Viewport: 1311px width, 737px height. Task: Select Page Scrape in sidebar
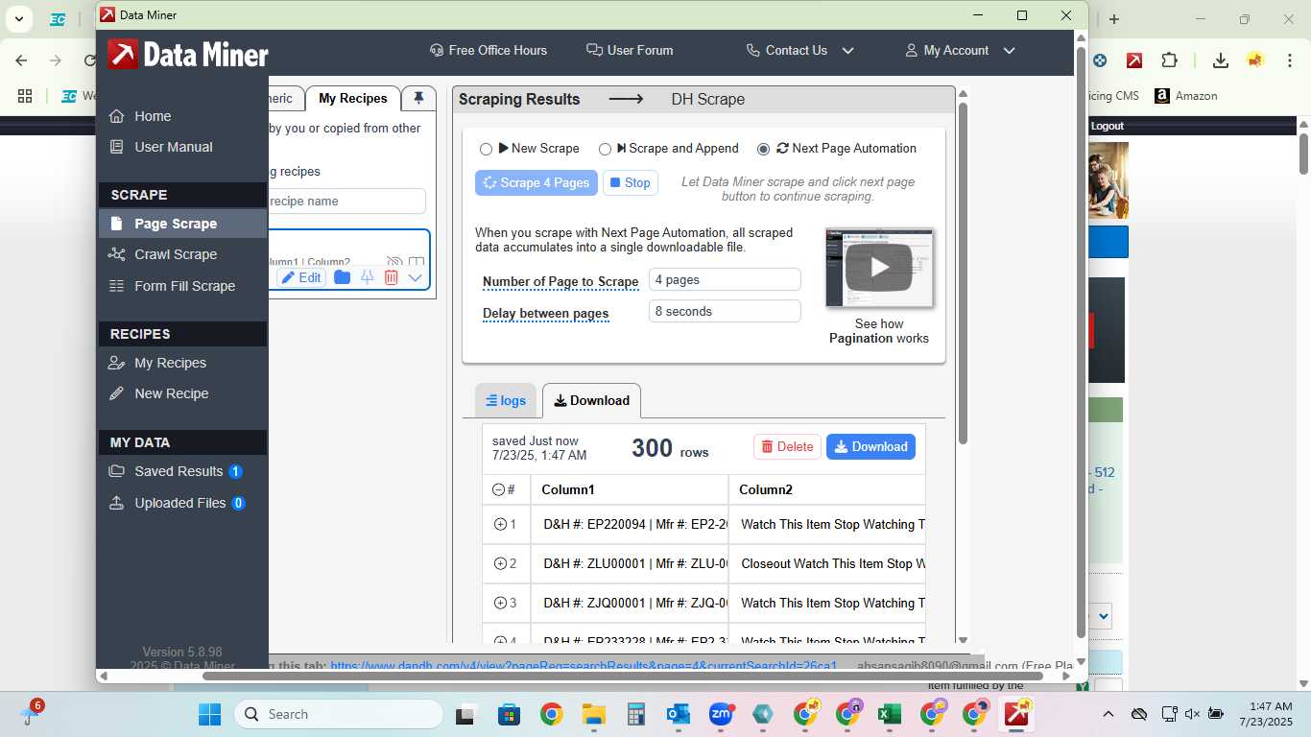point(182,224)
